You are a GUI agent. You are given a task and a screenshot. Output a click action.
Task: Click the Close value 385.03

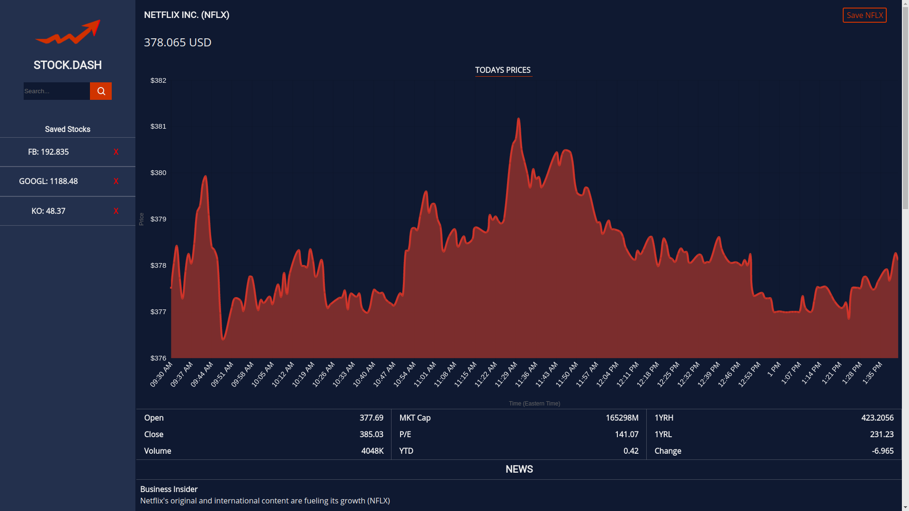371,434
